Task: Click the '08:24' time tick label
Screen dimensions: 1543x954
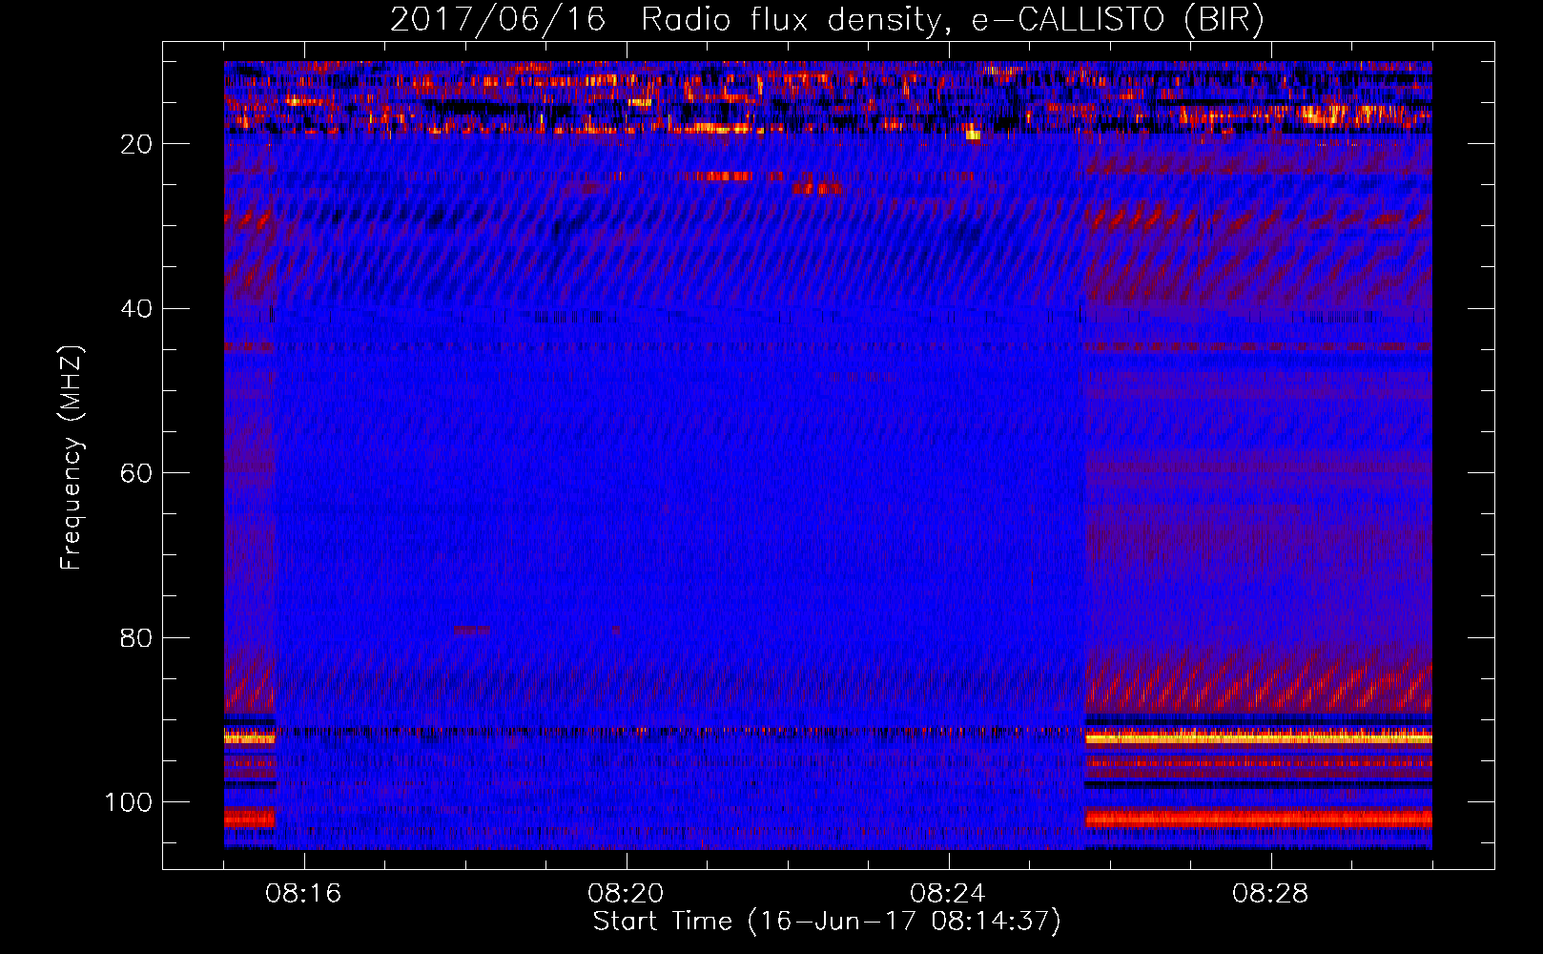Action: pos(948,894)
